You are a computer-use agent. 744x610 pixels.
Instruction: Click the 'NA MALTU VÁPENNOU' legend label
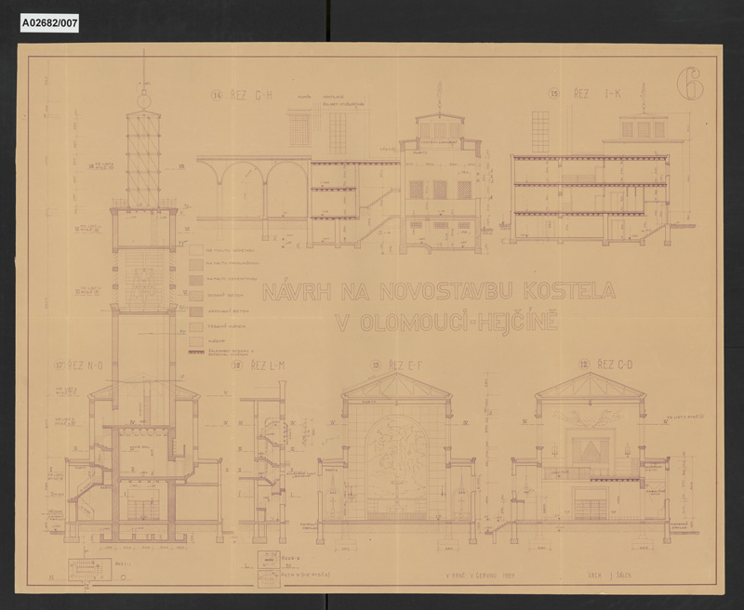pos(231,249)
